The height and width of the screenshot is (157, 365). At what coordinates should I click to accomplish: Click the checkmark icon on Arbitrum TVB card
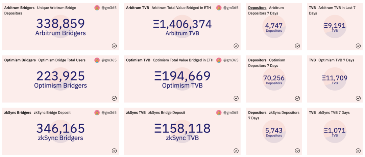pyautogui.click(x=236, y=46)
